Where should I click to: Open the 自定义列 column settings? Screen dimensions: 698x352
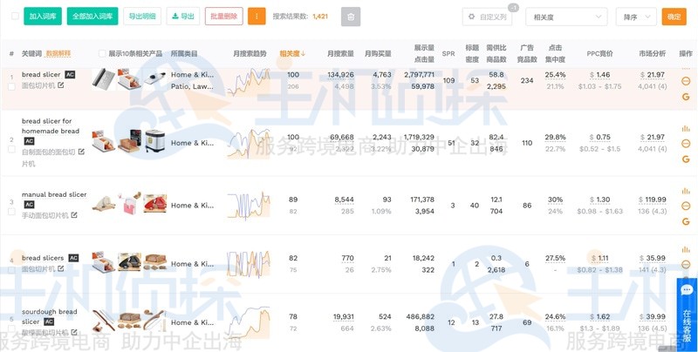487,17
